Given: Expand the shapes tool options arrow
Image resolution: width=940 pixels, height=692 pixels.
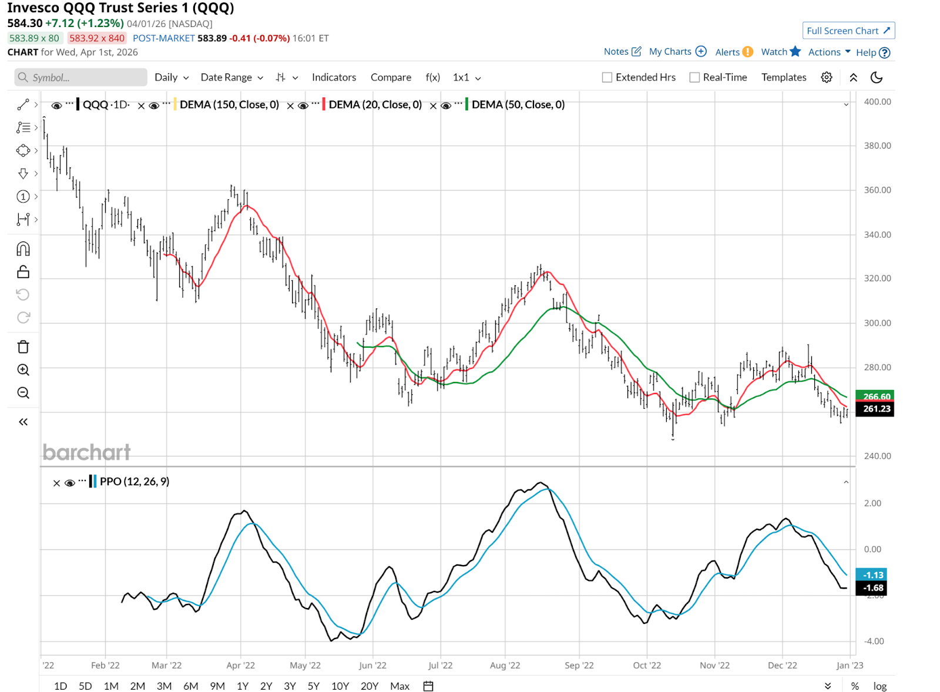Looking at the screenshot, I should [x=36, y=150].
